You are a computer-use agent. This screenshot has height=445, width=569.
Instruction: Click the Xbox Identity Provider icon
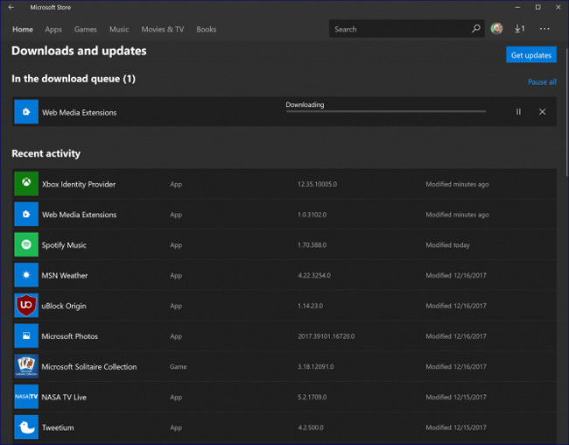[26, 183]
